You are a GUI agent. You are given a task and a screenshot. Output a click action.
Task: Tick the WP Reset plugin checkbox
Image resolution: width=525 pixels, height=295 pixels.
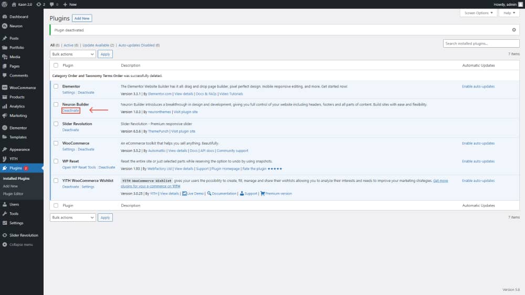point(56,161)
